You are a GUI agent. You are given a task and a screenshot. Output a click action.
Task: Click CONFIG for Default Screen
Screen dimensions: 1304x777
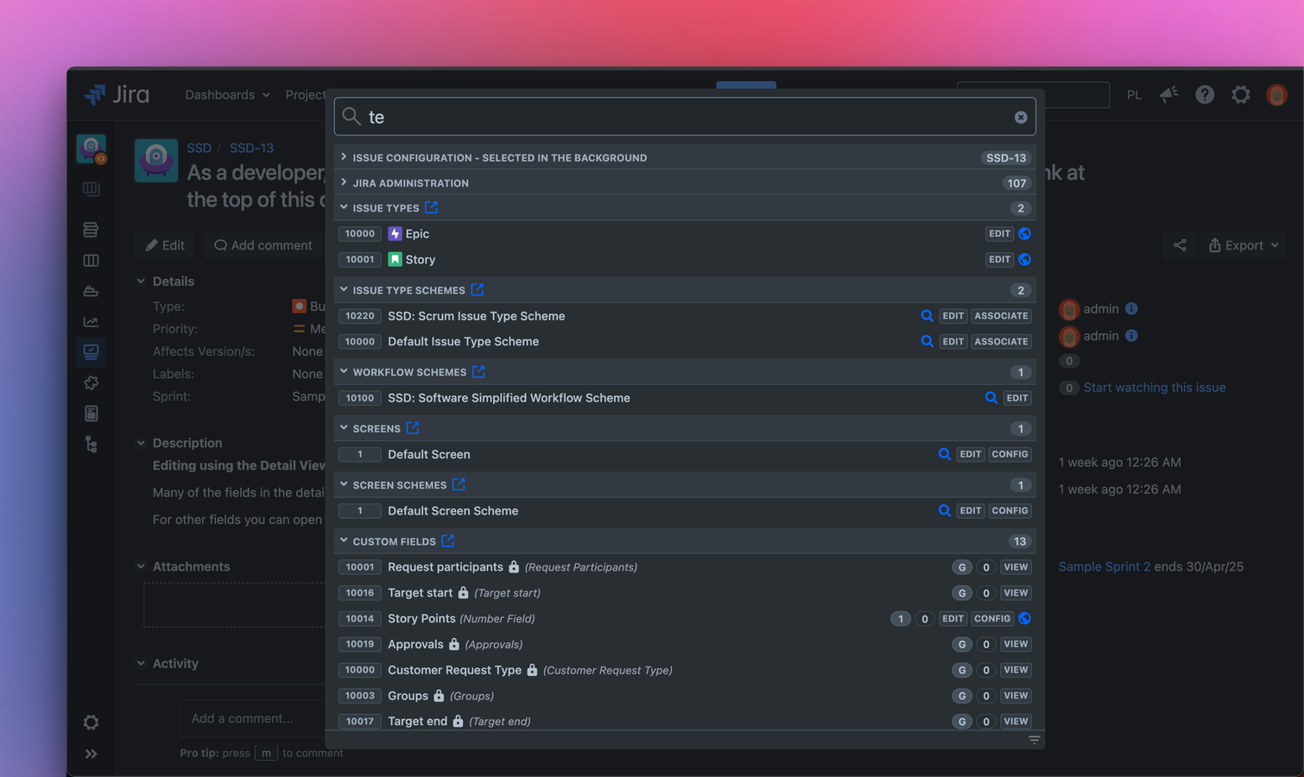click(x=1010, y=454)
